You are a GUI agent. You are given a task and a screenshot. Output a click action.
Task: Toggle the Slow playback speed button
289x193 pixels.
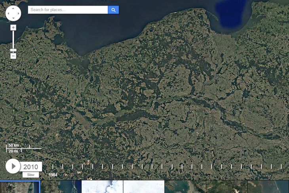tap(31, 175)
